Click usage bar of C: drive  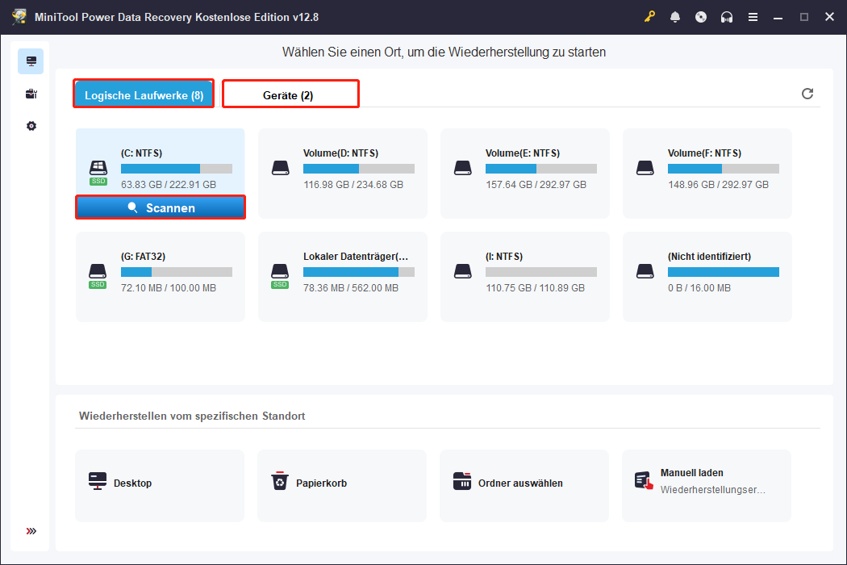177,169
